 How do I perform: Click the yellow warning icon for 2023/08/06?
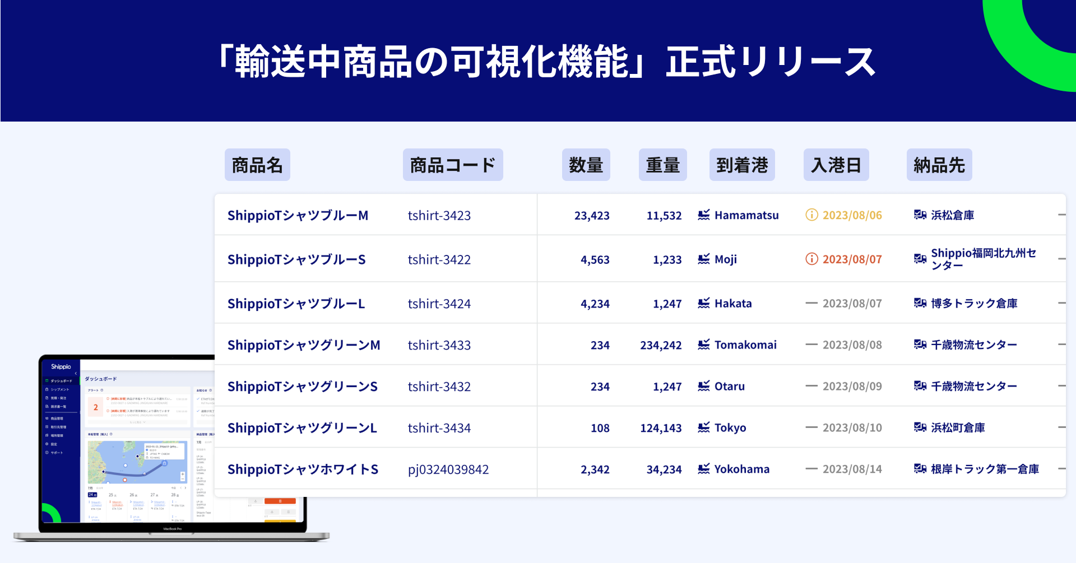click(x=811, y=215)
